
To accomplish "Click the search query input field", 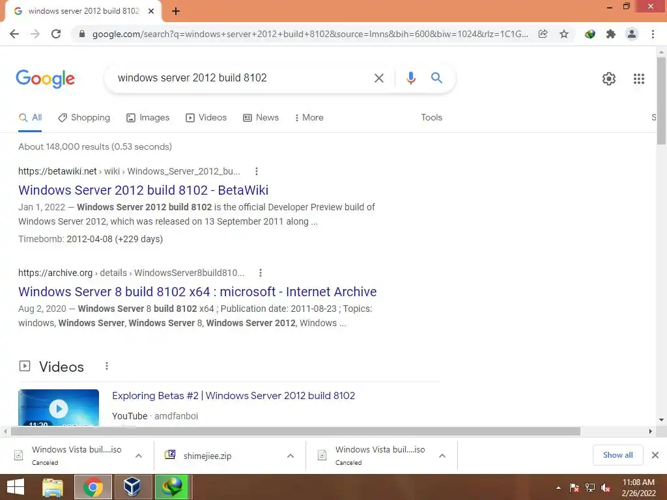I will point(242,78).
